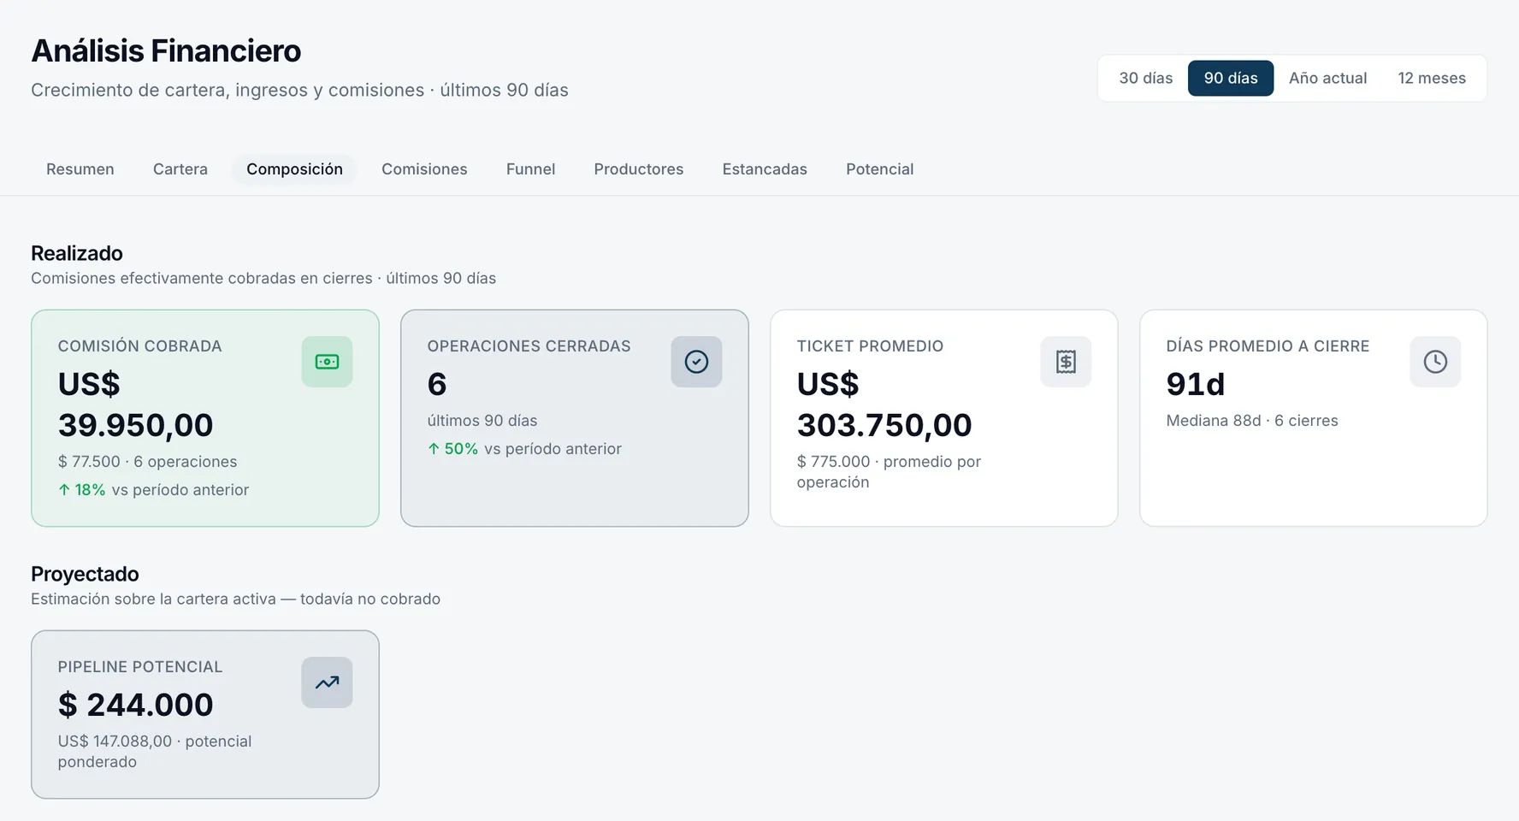Viewport: 1519px width, 821px height.
Task: Click the 18% vs período anterior indicator
Action: (x=153, y=490)
